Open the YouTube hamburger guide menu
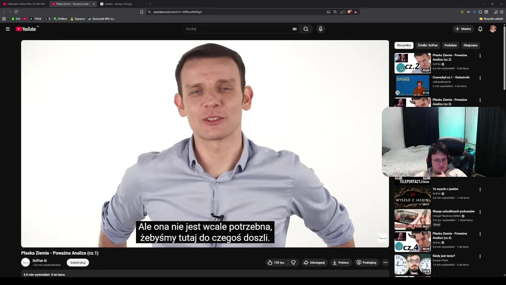 (x=8, y=29)
